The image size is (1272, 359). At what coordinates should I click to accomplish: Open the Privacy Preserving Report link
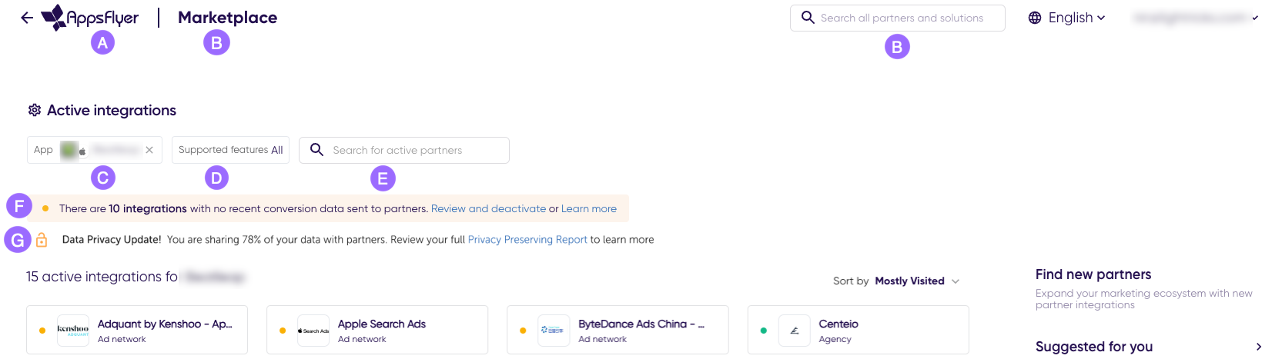(527, 240)
